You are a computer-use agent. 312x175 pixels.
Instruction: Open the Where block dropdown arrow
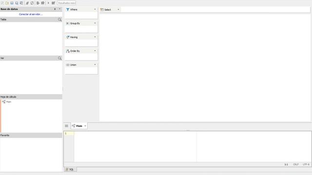click(95, 10)
